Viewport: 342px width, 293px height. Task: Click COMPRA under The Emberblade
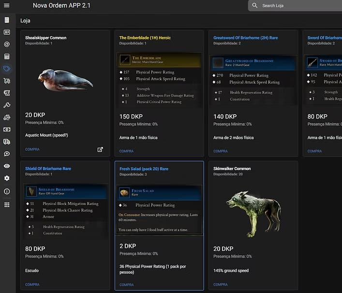(126, 151)
